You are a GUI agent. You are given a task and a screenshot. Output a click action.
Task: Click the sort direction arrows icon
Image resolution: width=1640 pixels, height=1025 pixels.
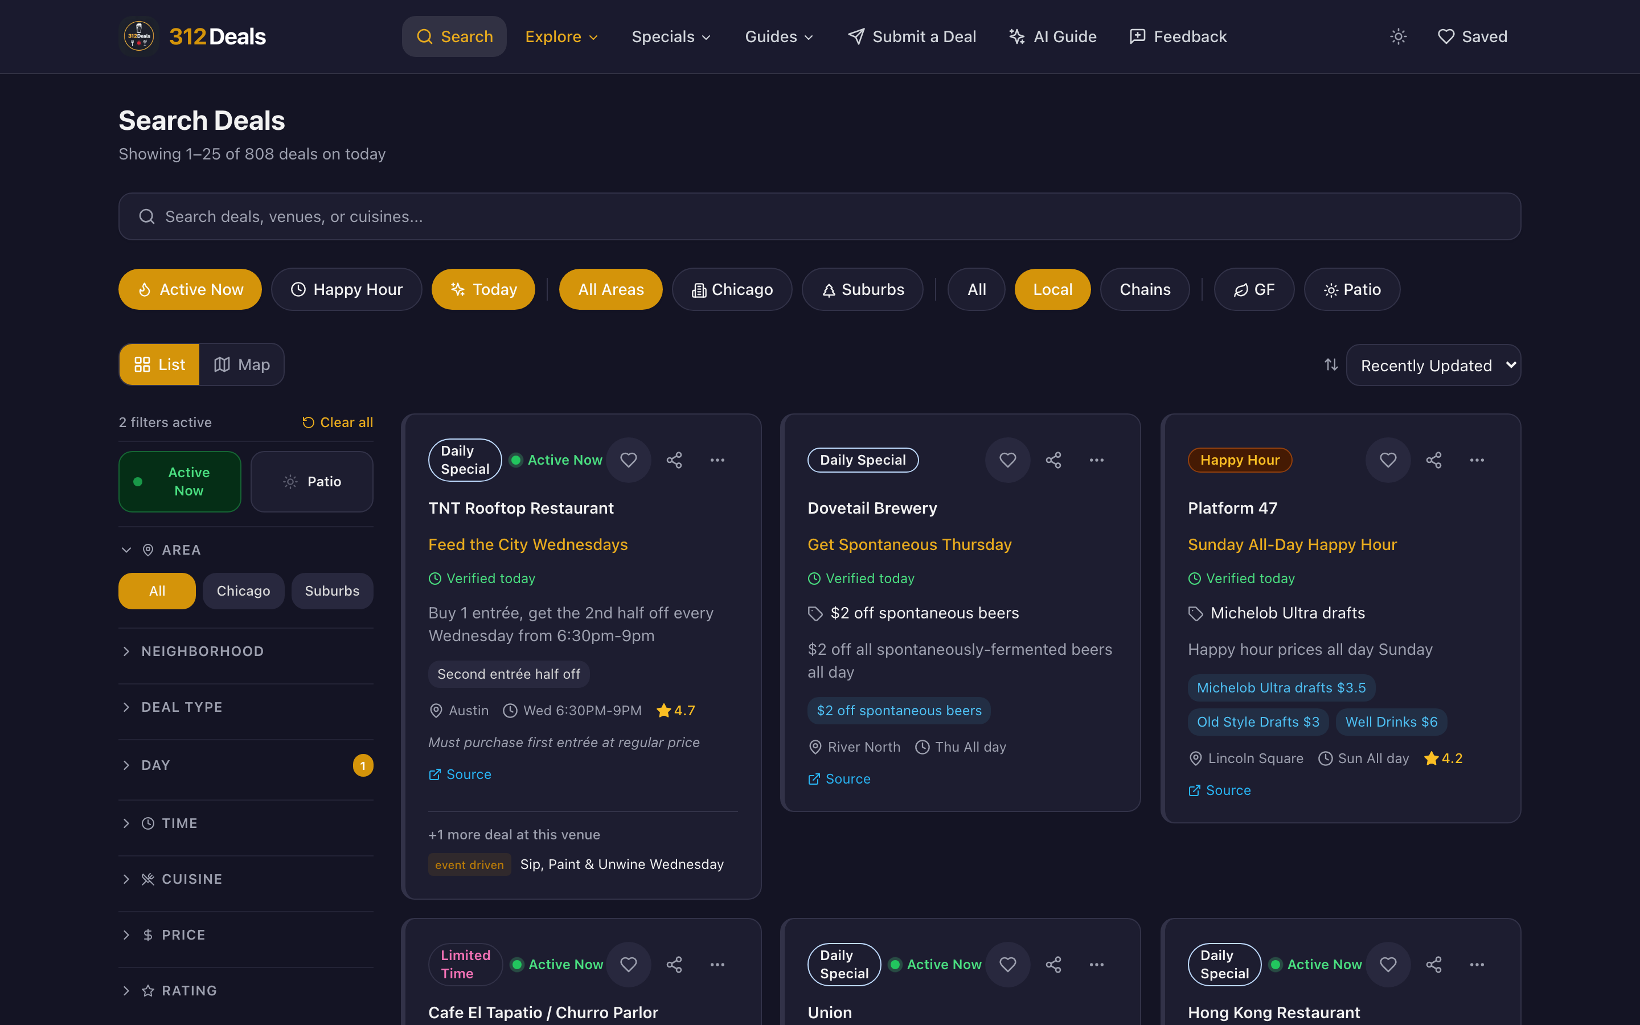pos(1331,364)
